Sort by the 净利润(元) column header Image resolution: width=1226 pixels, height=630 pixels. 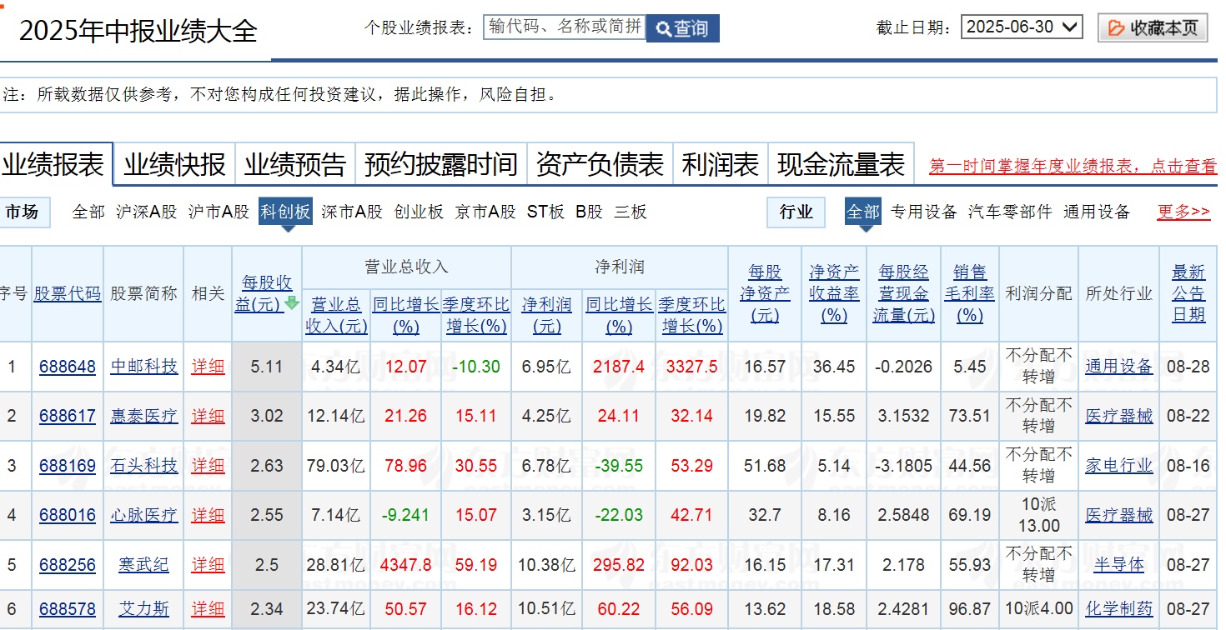[x=547, y=315]
